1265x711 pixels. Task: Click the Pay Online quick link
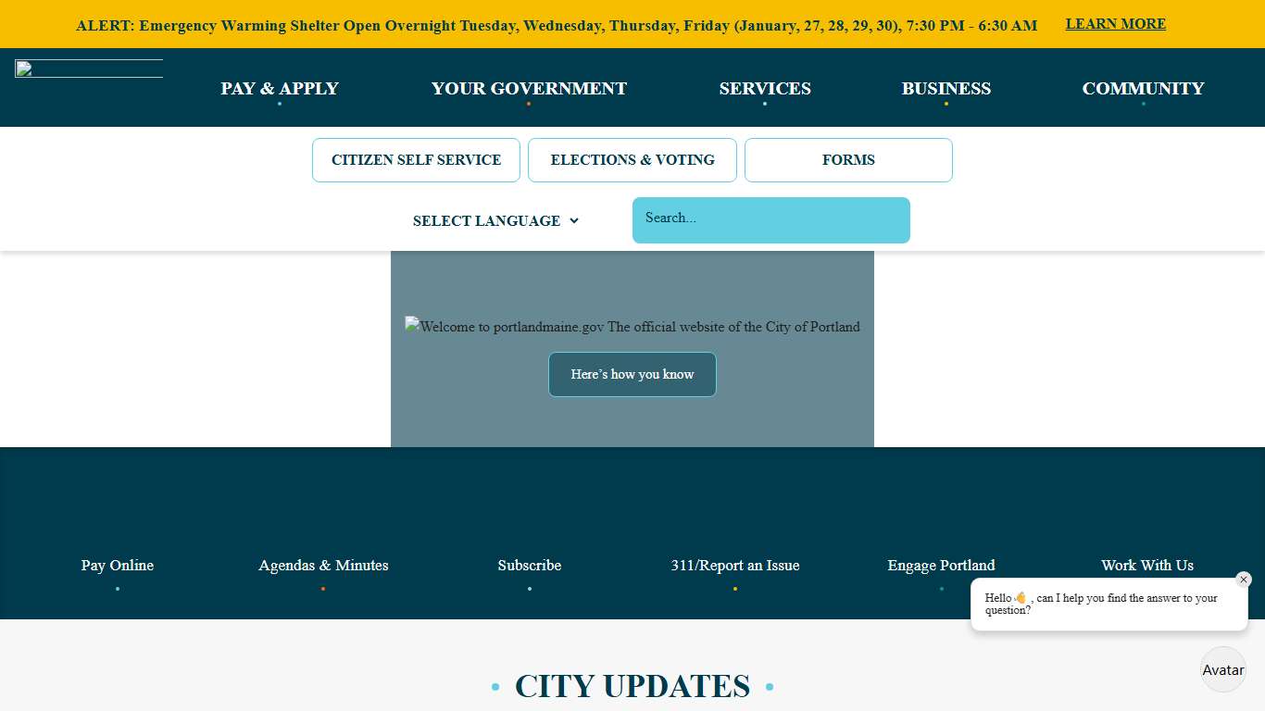[117, 565]
